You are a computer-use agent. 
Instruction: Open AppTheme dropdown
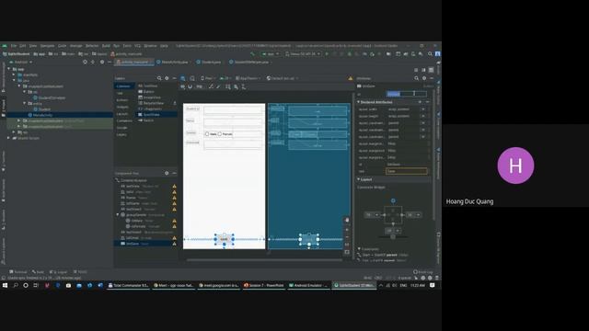pos(248,78)
